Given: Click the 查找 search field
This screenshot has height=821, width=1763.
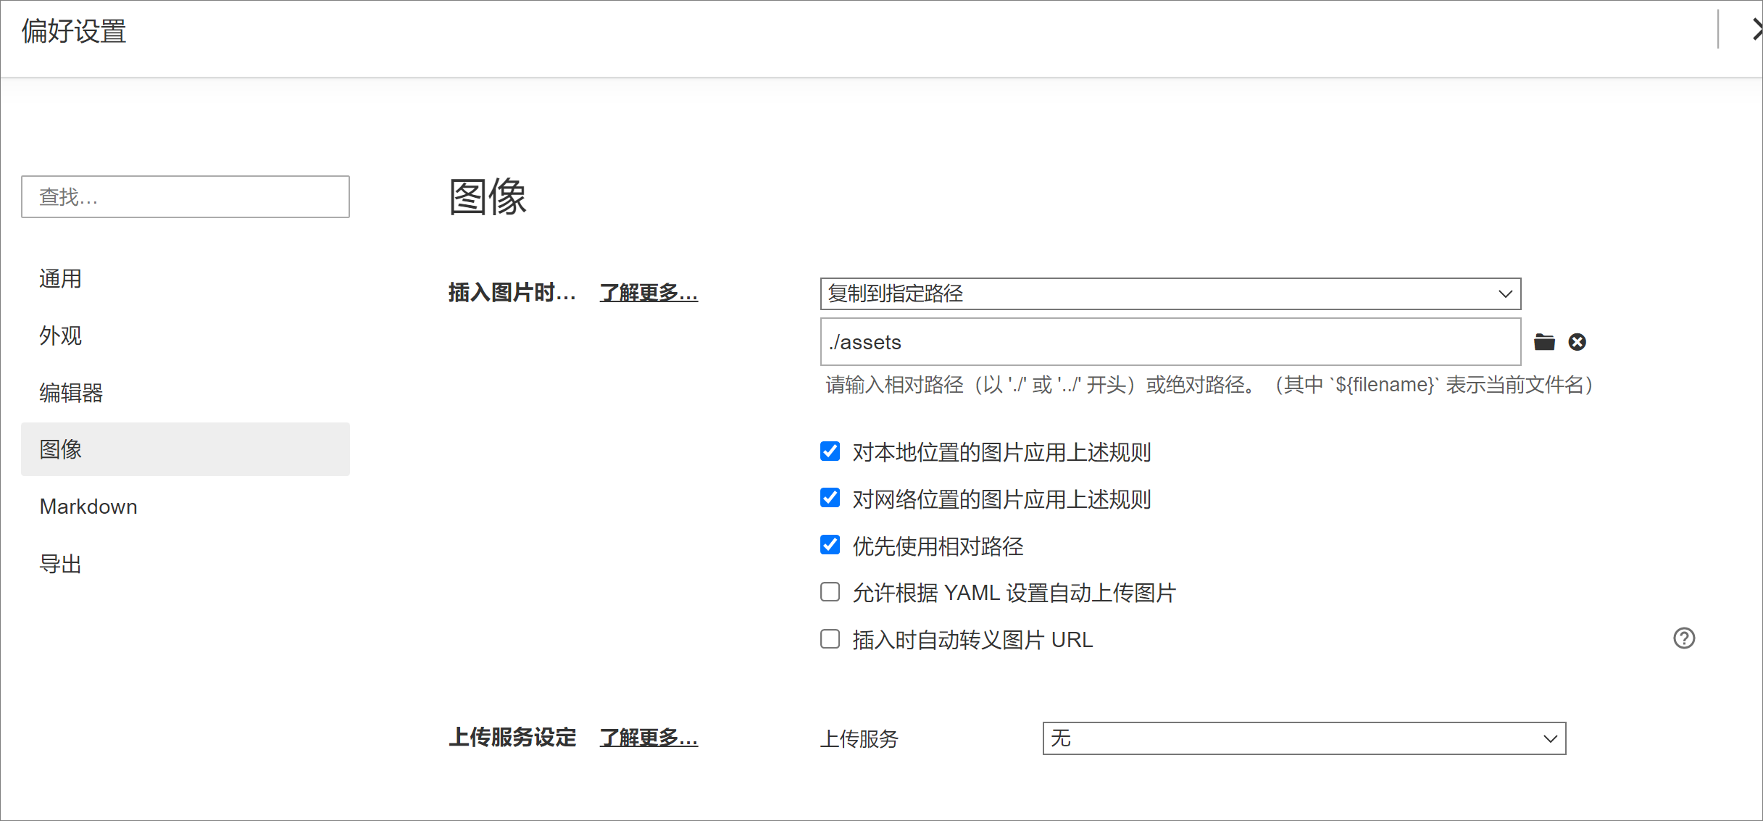Looking at the screenshot, I should tap(186, 196).
